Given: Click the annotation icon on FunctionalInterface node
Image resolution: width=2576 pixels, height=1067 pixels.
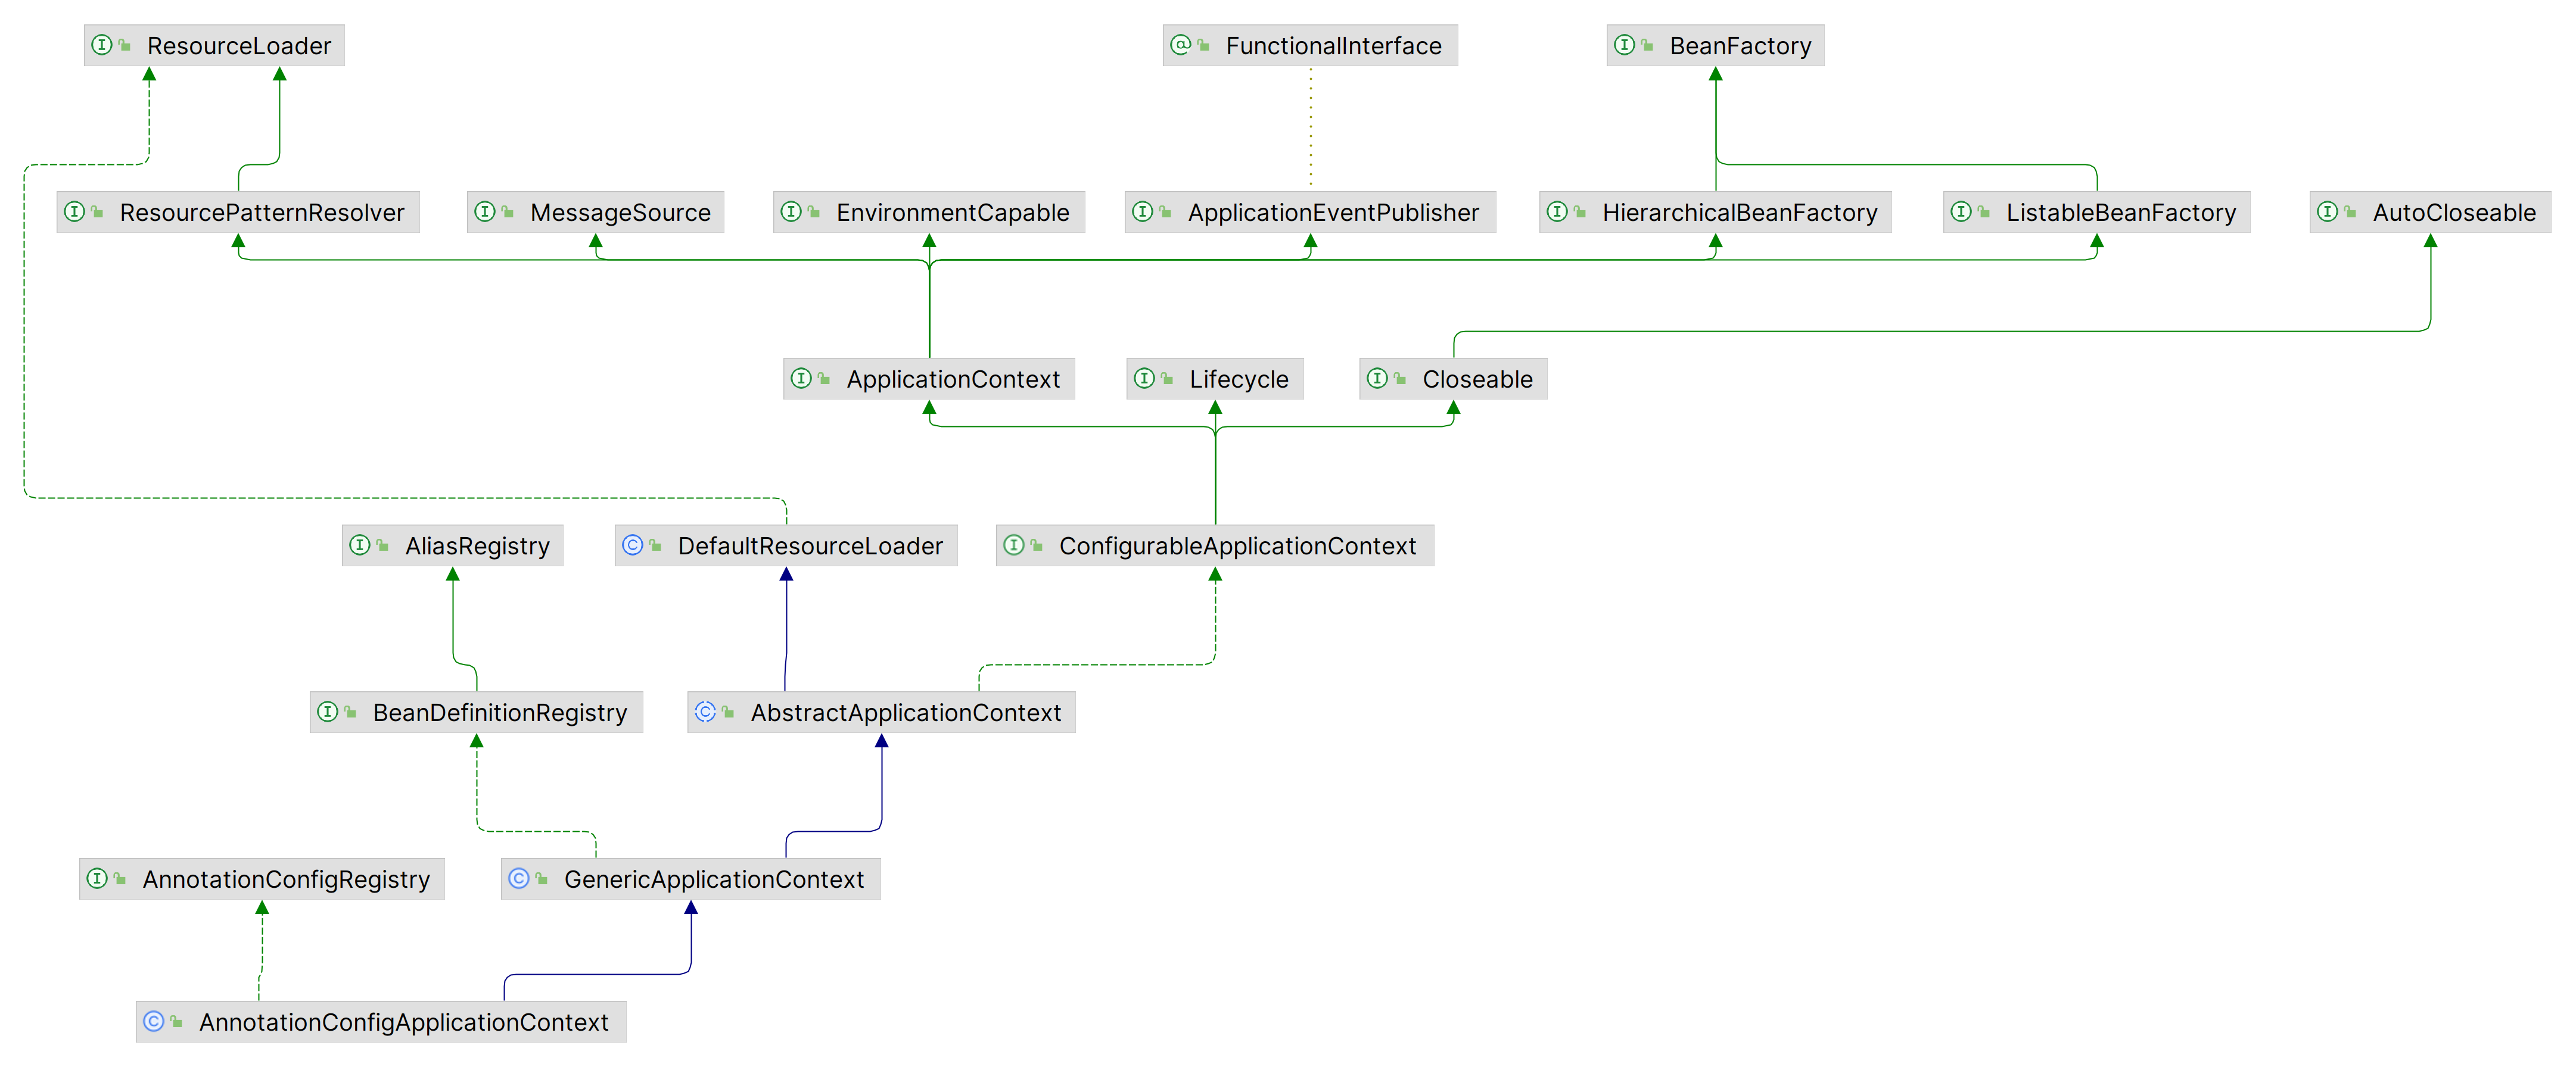Looking at the screenshot, I should point(1180,45).
